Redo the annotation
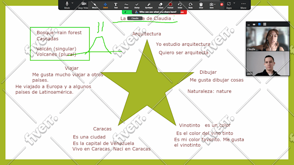 pyautogui.click(x=190, y=5)
